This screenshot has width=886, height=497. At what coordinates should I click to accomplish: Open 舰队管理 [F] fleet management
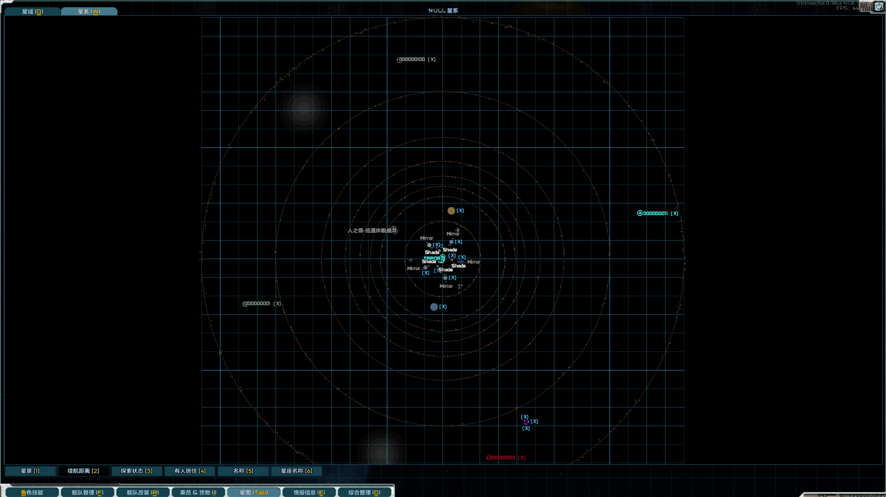(x=87, y=492)
